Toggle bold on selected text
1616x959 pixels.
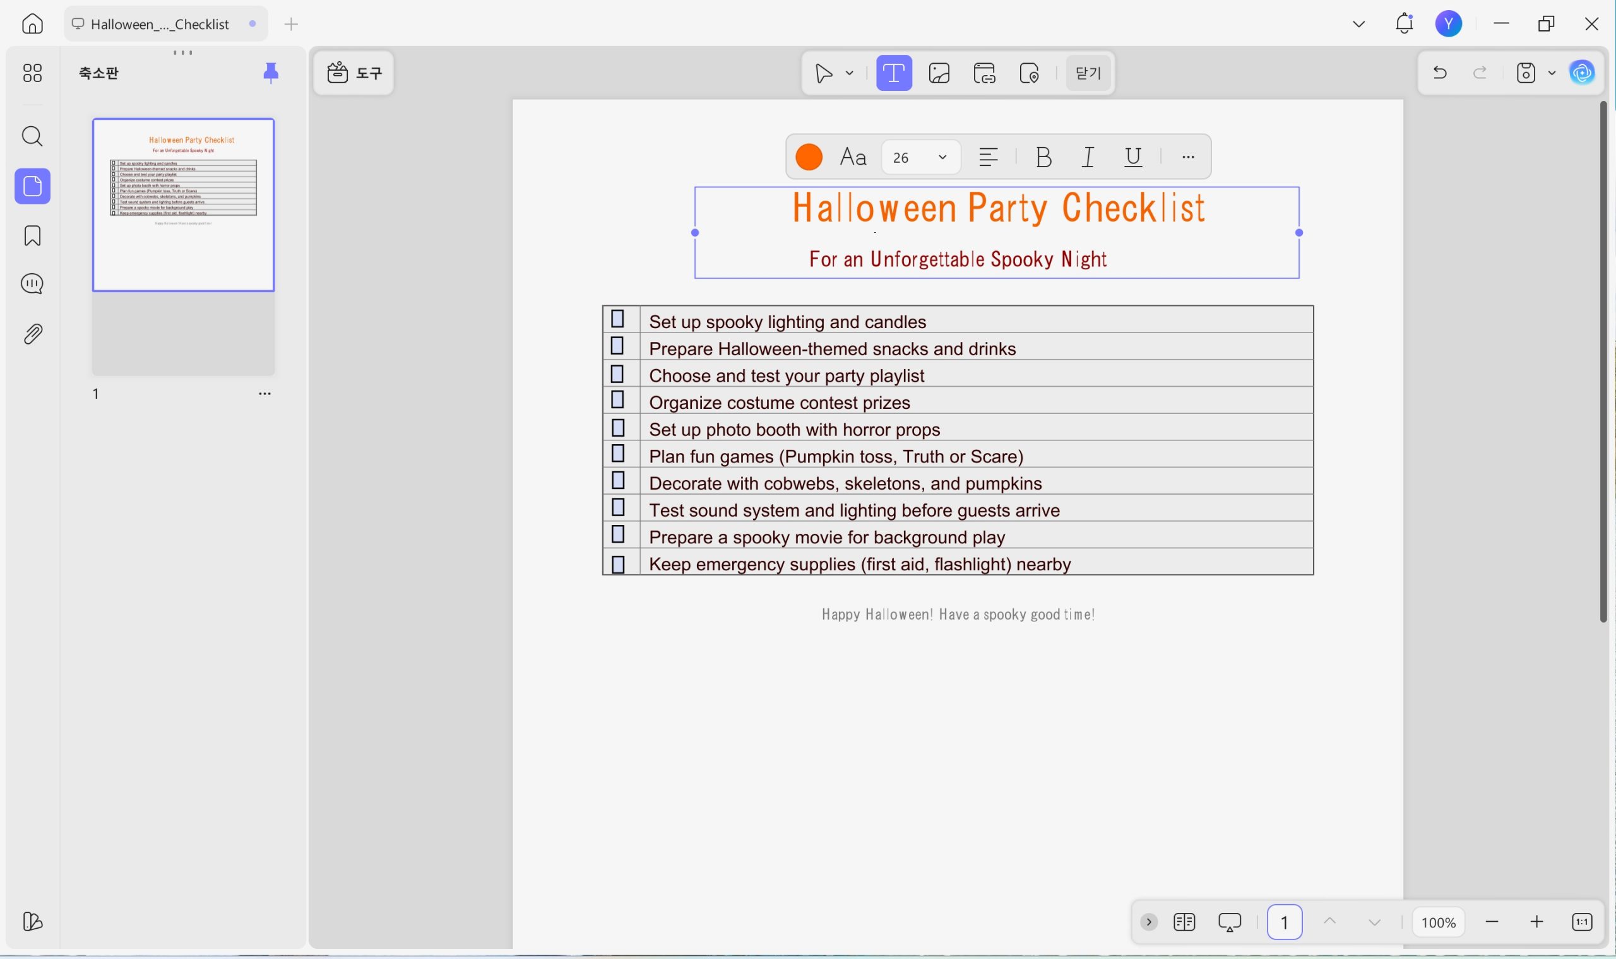1043,157
